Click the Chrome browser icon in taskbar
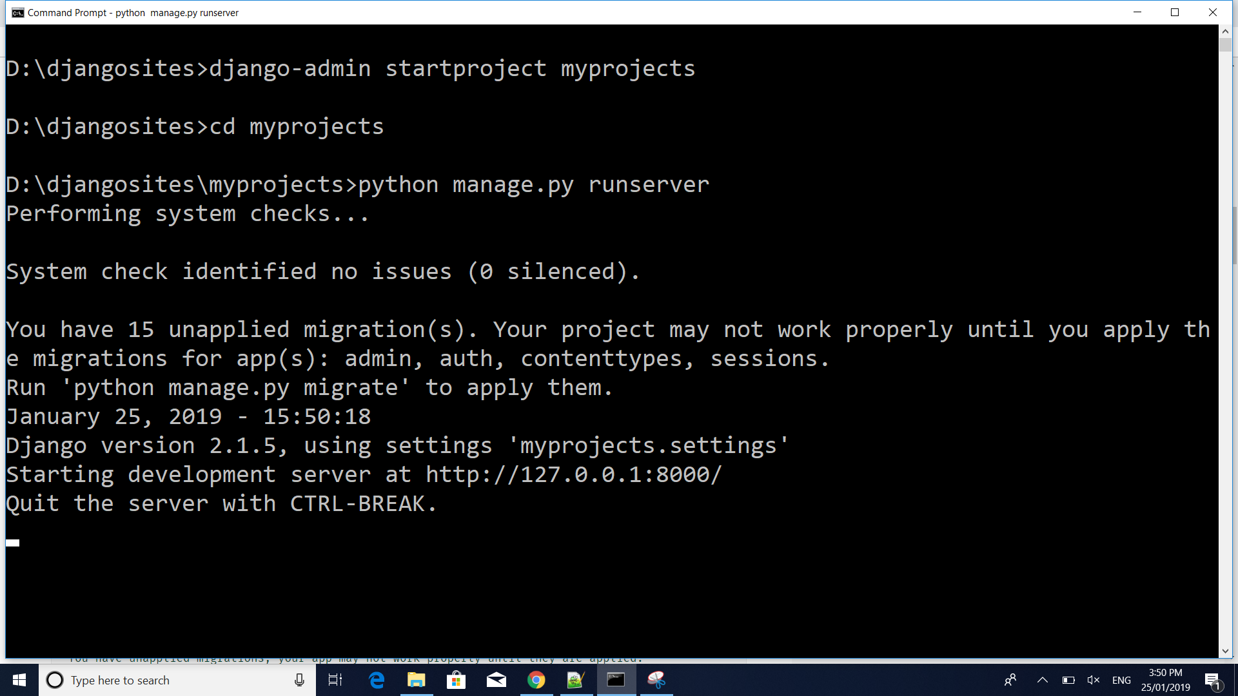 click(536, 680)
